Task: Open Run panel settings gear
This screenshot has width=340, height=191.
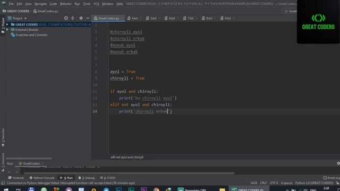Action: (x=338, y=163)
